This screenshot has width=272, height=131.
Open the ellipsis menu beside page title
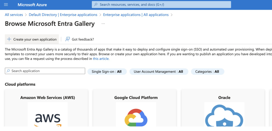103,24
